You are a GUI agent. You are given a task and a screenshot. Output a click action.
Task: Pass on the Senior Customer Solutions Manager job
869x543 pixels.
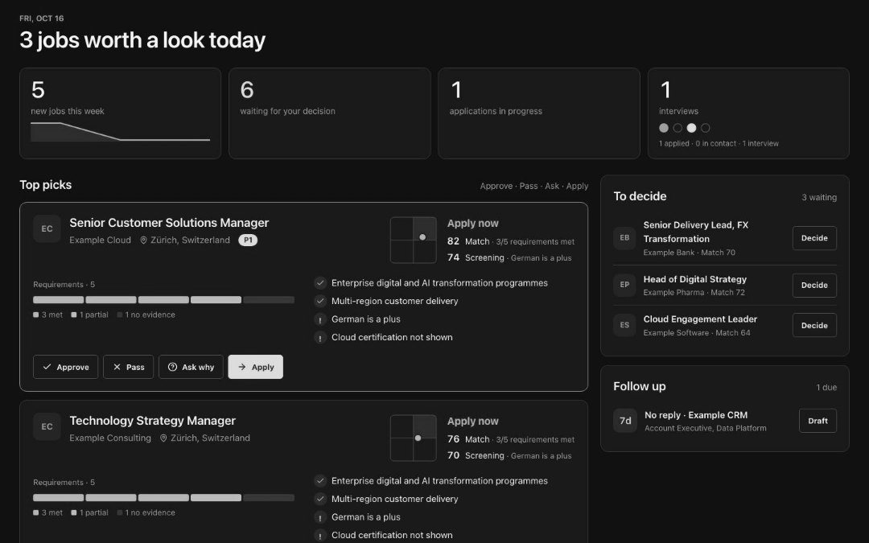[128, 367]
